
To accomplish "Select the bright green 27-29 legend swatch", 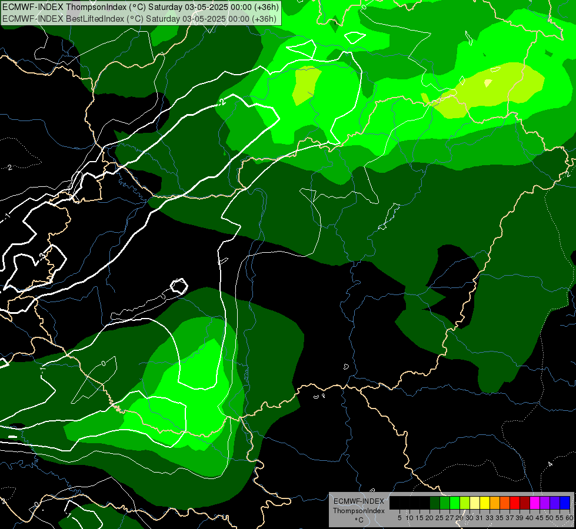I will 455,503.
